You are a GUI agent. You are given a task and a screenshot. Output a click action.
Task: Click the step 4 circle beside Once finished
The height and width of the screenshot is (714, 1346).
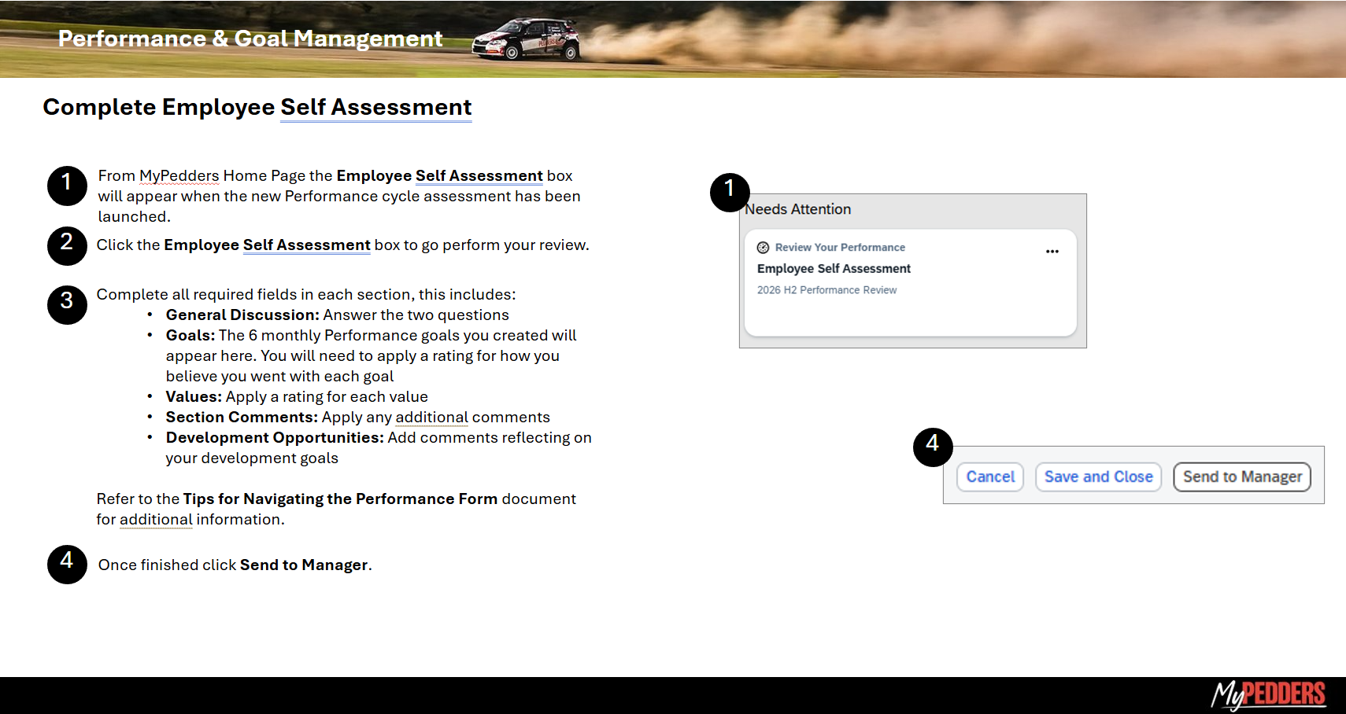click(x=67, y=564)
